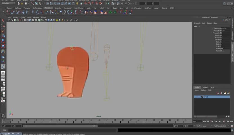Open the Shading viewport menu
The image size is (234, 135).
tap(15, 17)
